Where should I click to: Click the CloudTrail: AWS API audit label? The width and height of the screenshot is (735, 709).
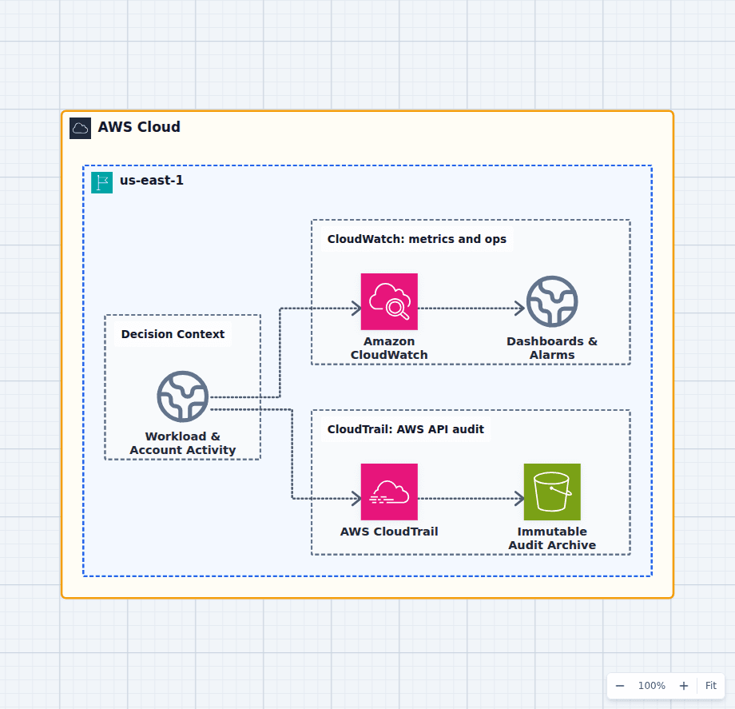(406, 429)
